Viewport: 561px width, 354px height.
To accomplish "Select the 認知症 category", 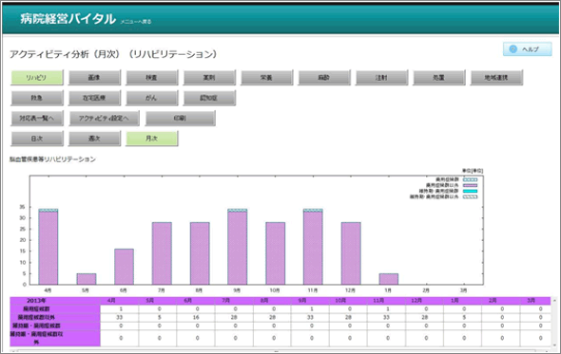I will click(x=209, y=98).
